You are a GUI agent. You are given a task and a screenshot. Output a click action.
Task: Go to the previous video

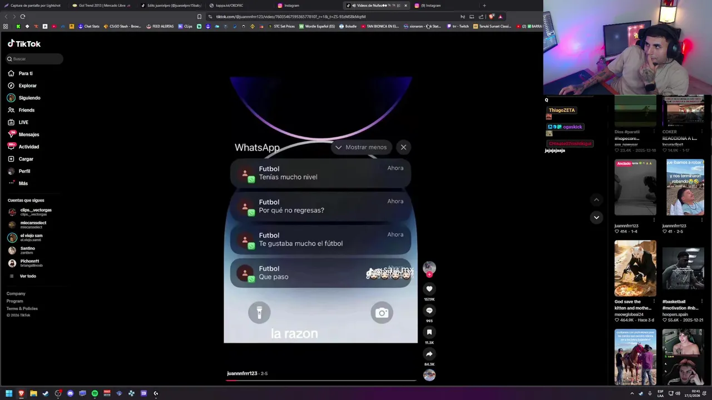pyautogui.click(x=596, y=199)
